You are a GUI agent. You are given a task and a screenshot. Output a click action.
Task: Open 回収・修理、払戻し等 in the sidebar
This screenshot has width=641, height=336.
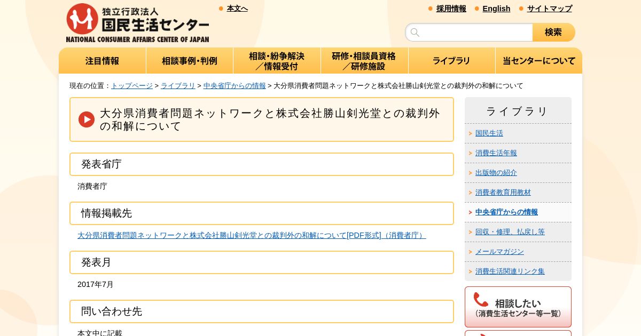tap(510, 232)
